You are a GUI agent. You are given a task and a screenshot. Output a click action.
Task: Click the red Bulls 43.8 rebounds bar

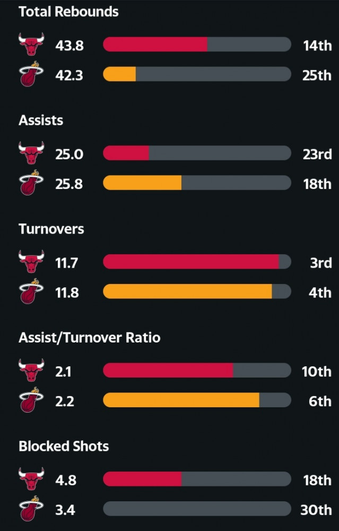pyautogui.click(x=155, y=45)
